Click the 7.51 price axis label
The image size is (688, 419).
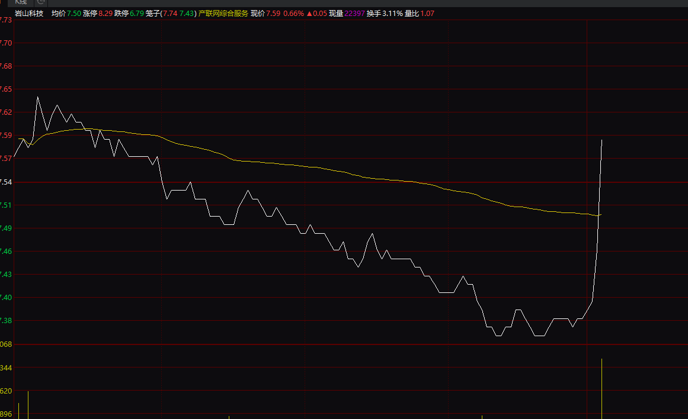[x=6, y=205]
